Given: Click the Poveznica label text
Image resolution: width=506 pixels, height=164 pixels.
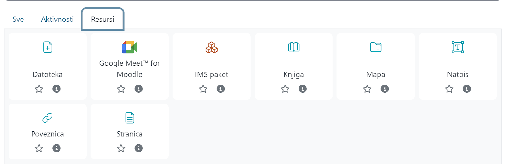Looking at the screenshot, I should tap(47, 134).
